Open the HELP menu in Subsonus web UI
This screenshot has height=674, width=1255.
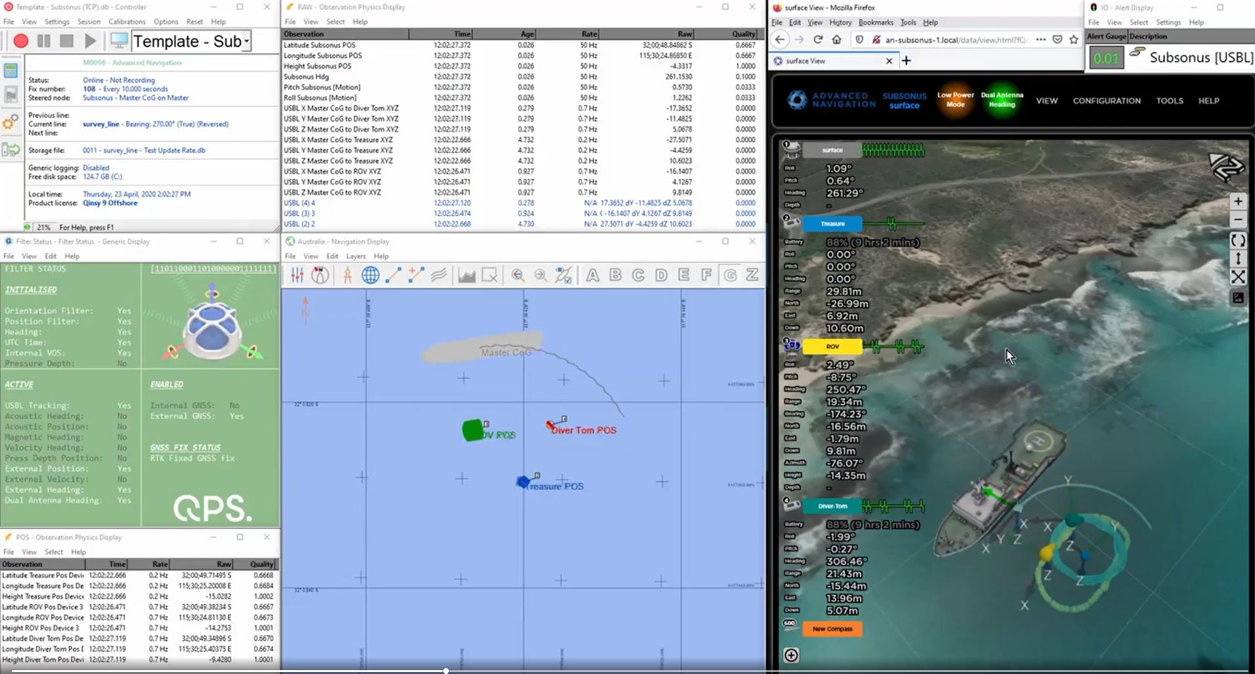(1208, 101)
